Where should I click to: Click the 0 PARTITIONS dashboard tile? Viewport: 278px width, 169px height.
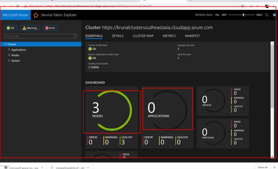223,134
